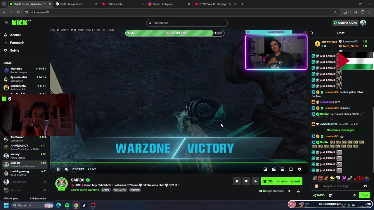Open TNSfaxien channel in sidebar
374x210 pixels.
(x=25, y=139)
